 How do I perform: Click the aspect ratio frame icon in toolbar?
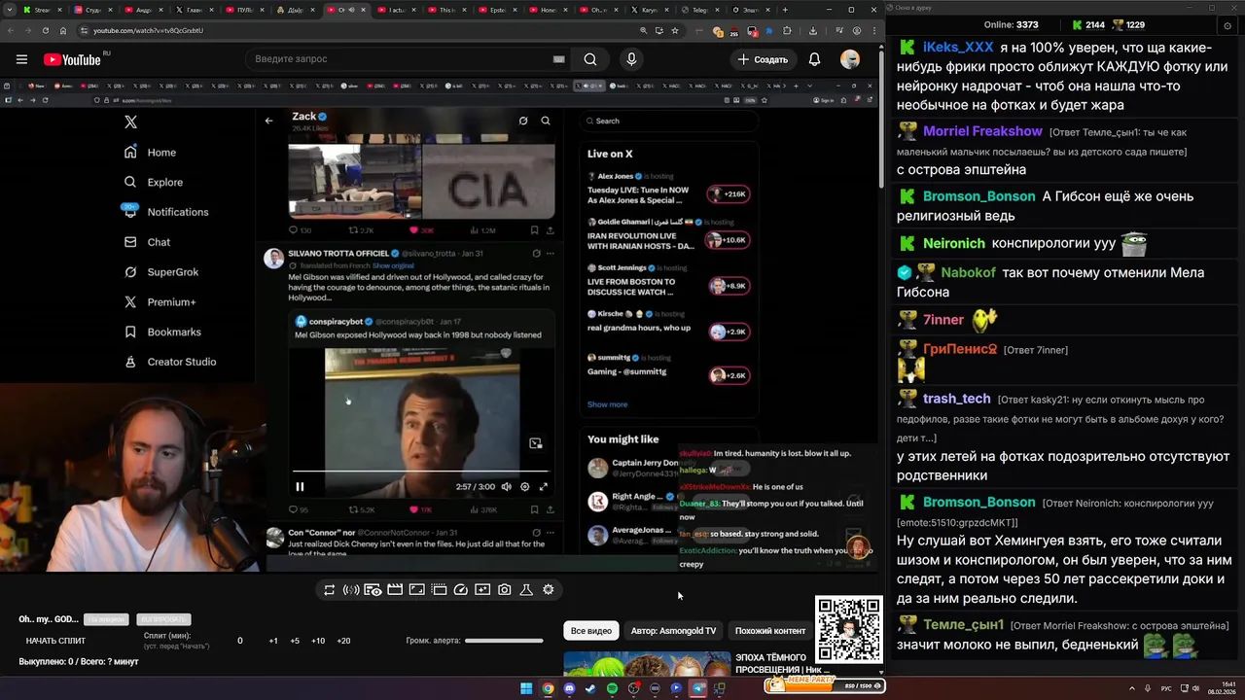pos(416,590)
